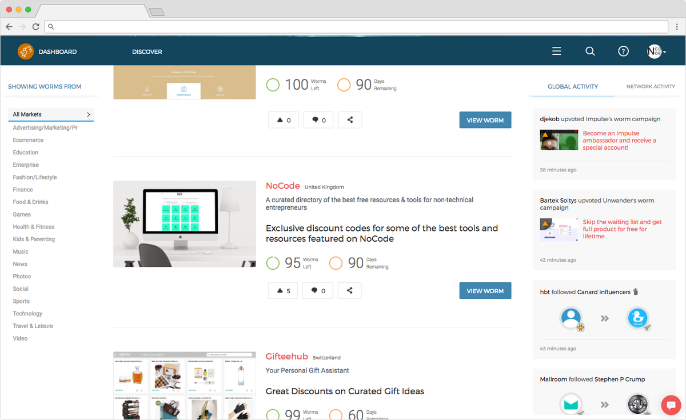The width and height of the screenshot is (686, 420).
Task: Filter by Food & Drinks market
Action: click(x=30, y=202)
